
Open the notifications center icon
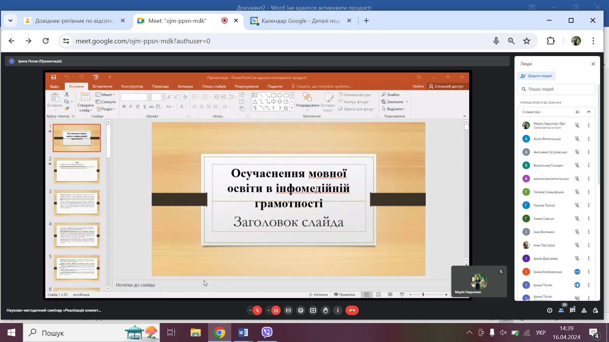pyautogui.click(x=594, y=333)
